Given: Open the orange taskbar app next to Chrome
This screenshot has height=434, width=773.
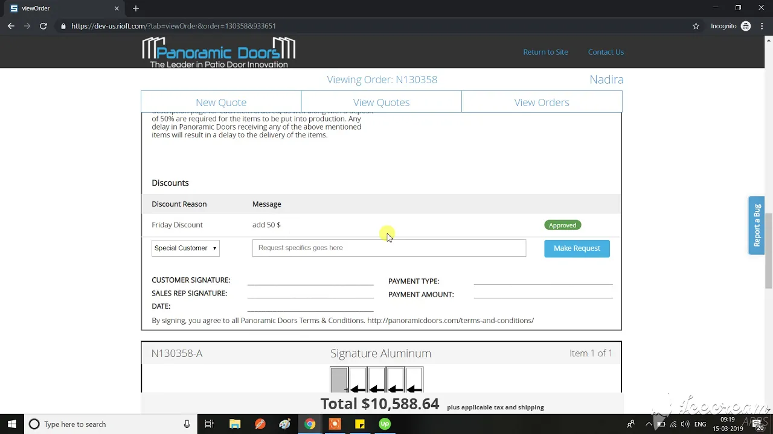Looking at the screenshot, I should (x=335, y=424).
